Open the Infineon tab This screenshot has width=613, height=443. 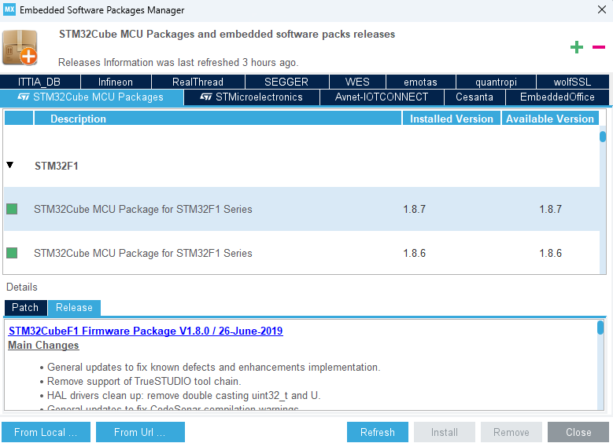pos(116,82)
